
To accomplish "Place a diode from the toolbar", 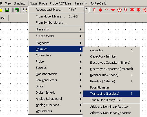I will point(132,10).
